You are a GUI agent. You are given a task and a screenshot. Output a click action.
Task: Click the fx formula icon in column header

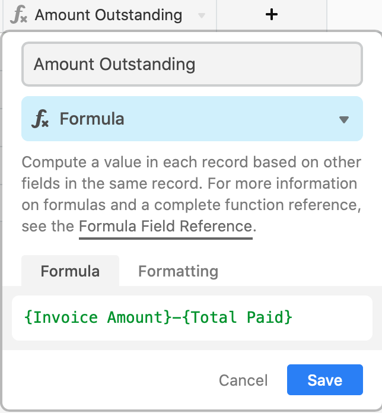pyautogui.click(x=18, y=15)
